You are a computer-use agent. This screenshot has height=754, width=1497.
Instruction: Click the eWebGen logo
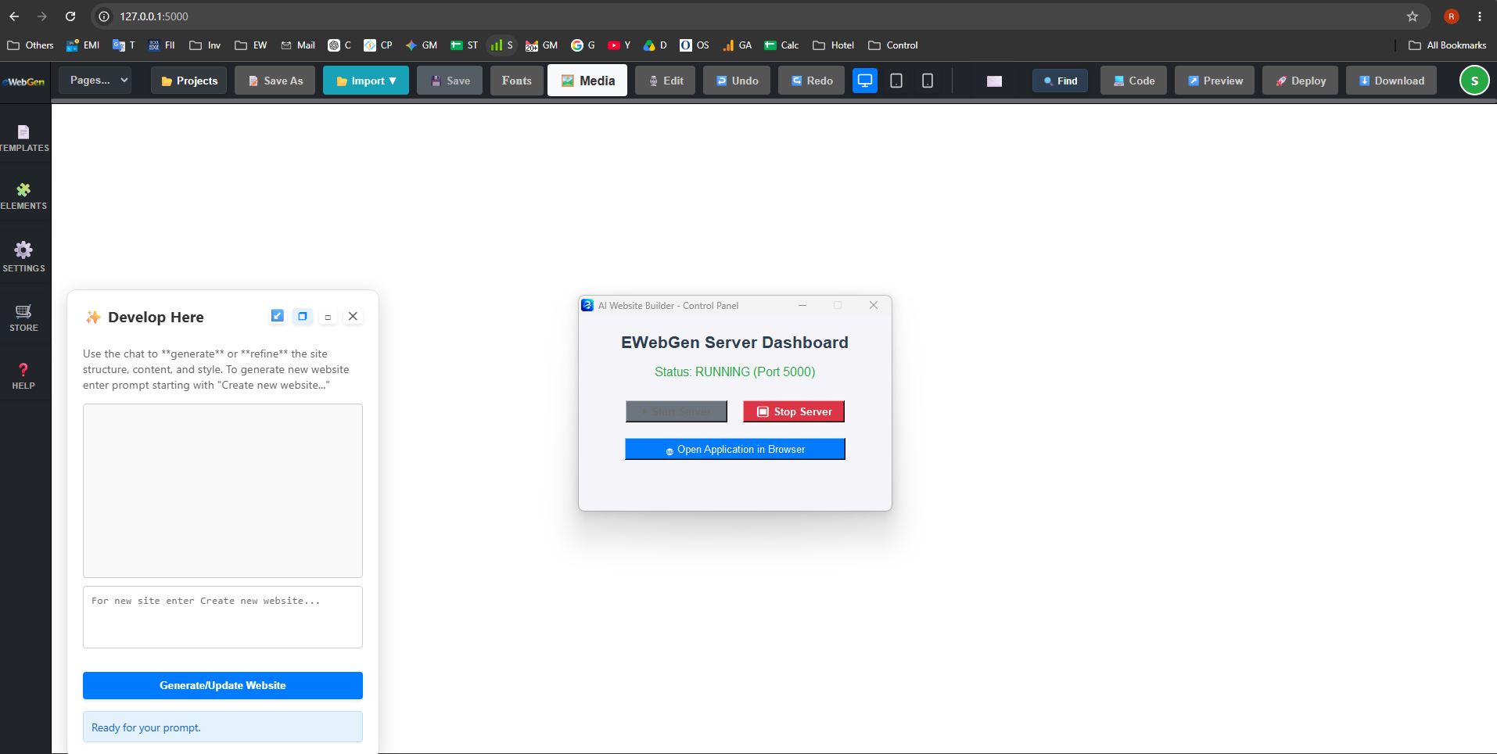pyautogui.click(x=24, y=81)
